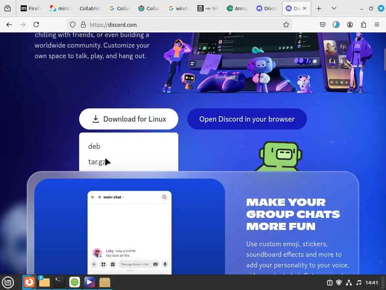Open the media player in taskbar

(x=90, y=282)
